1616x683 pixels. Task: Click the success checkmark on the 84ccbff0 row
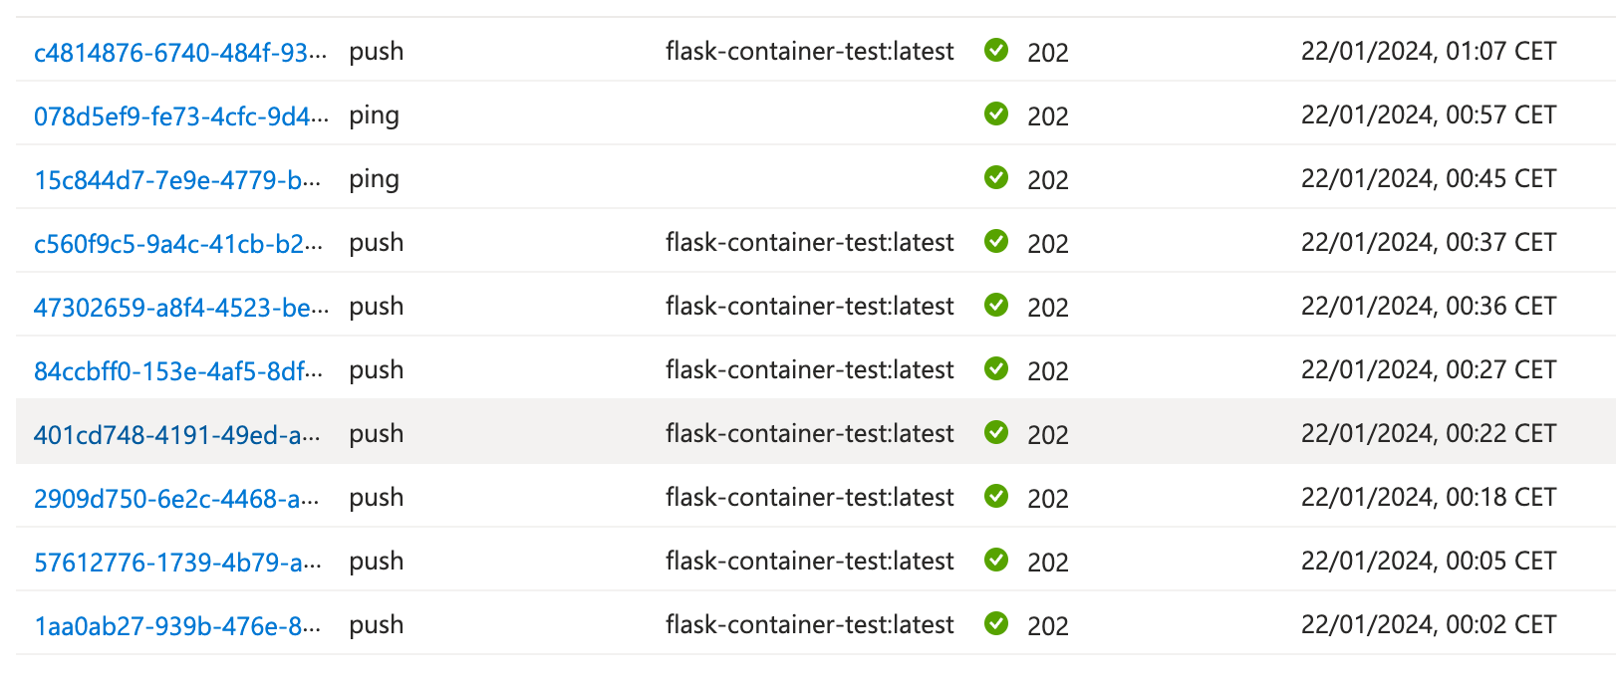coord(996,369)
